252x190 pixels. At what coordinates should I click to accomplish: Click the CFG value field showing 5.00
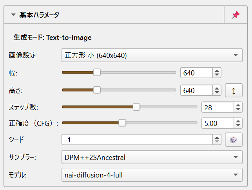pyautogui.click(x=218, y=123)
